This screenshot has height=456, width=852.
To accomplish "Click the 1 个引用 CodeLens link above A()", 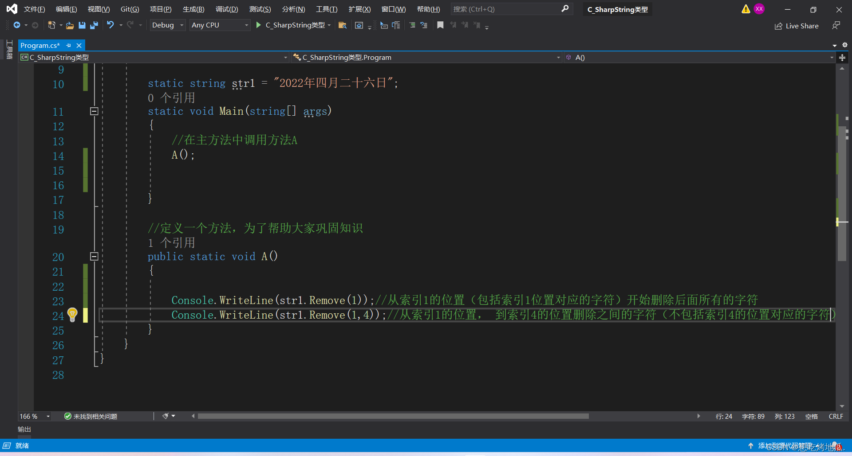I will 171,243.
